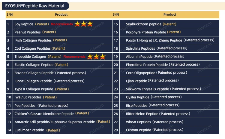Choose the Walnut Peptides product
This screenshot has height=139, width=225.
pyautogui.click(x=28, y=97)
